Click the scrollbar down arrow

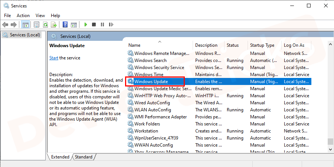point(330,149)
